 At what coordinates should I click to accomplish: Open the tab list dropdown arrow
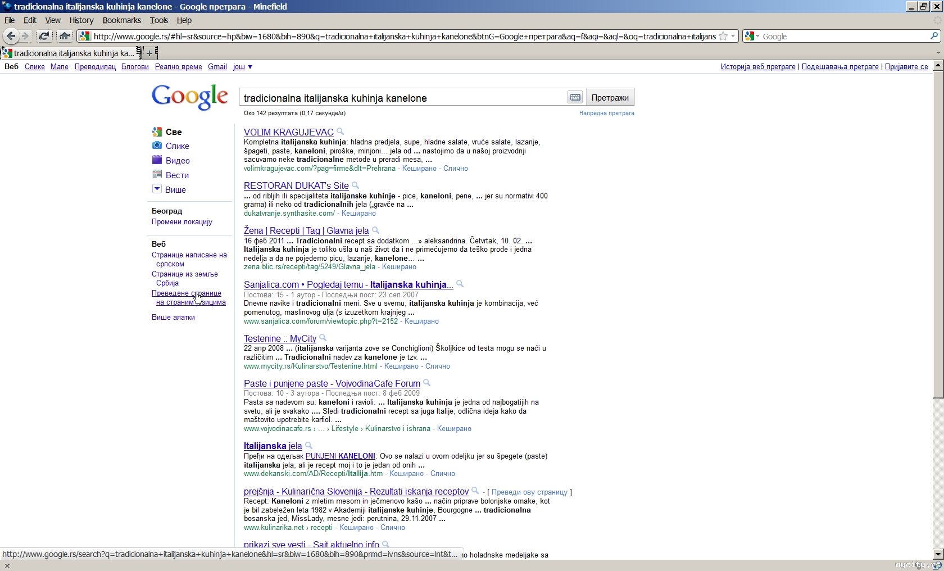pyautogui.click(x=938, y=53)
